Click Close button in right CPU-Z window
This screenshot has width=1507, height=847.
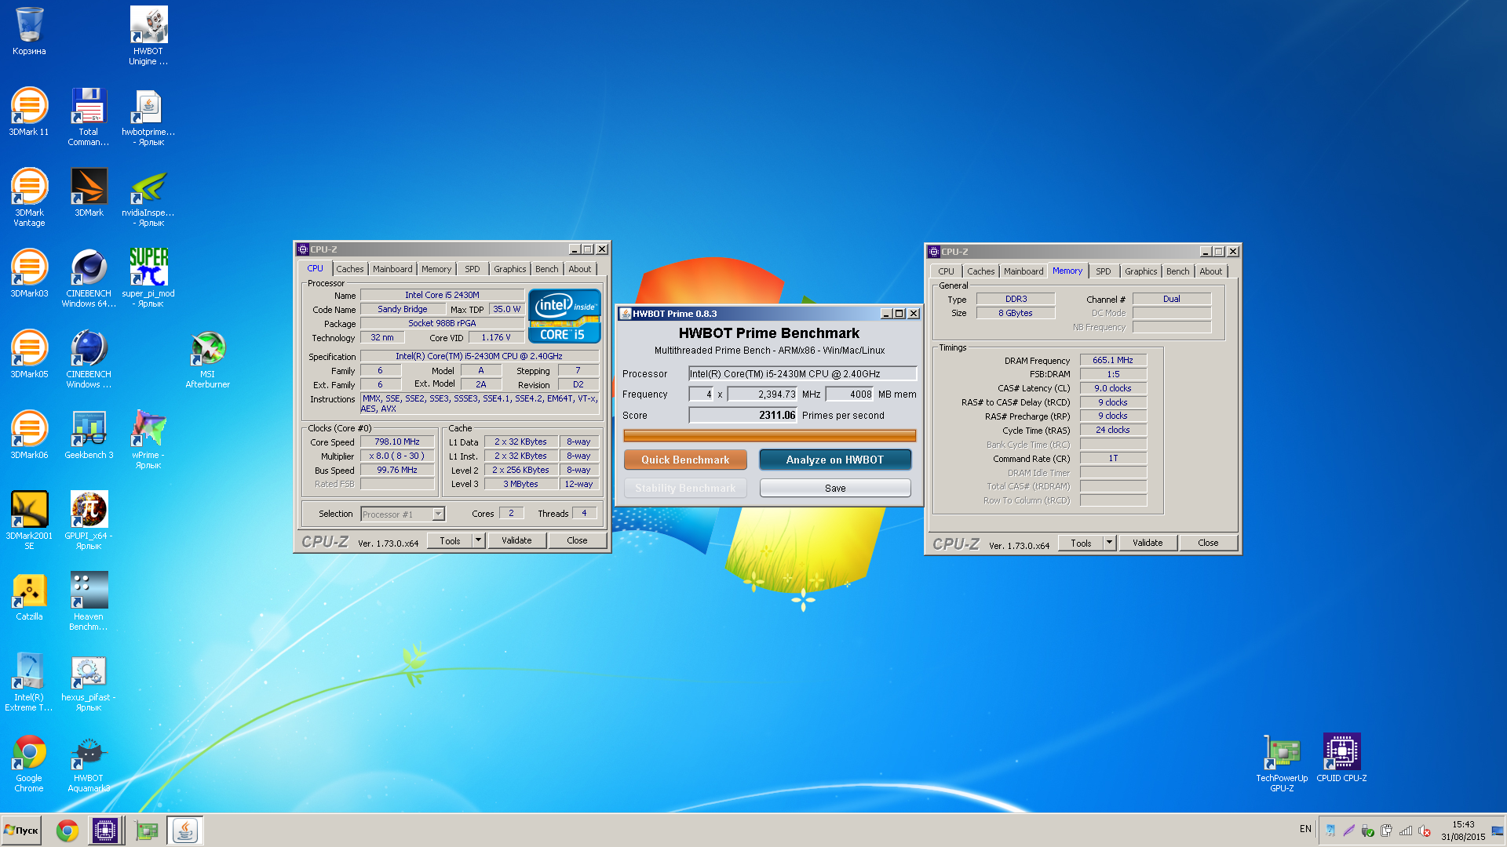pyautogui.click(x=1208, y=543)
